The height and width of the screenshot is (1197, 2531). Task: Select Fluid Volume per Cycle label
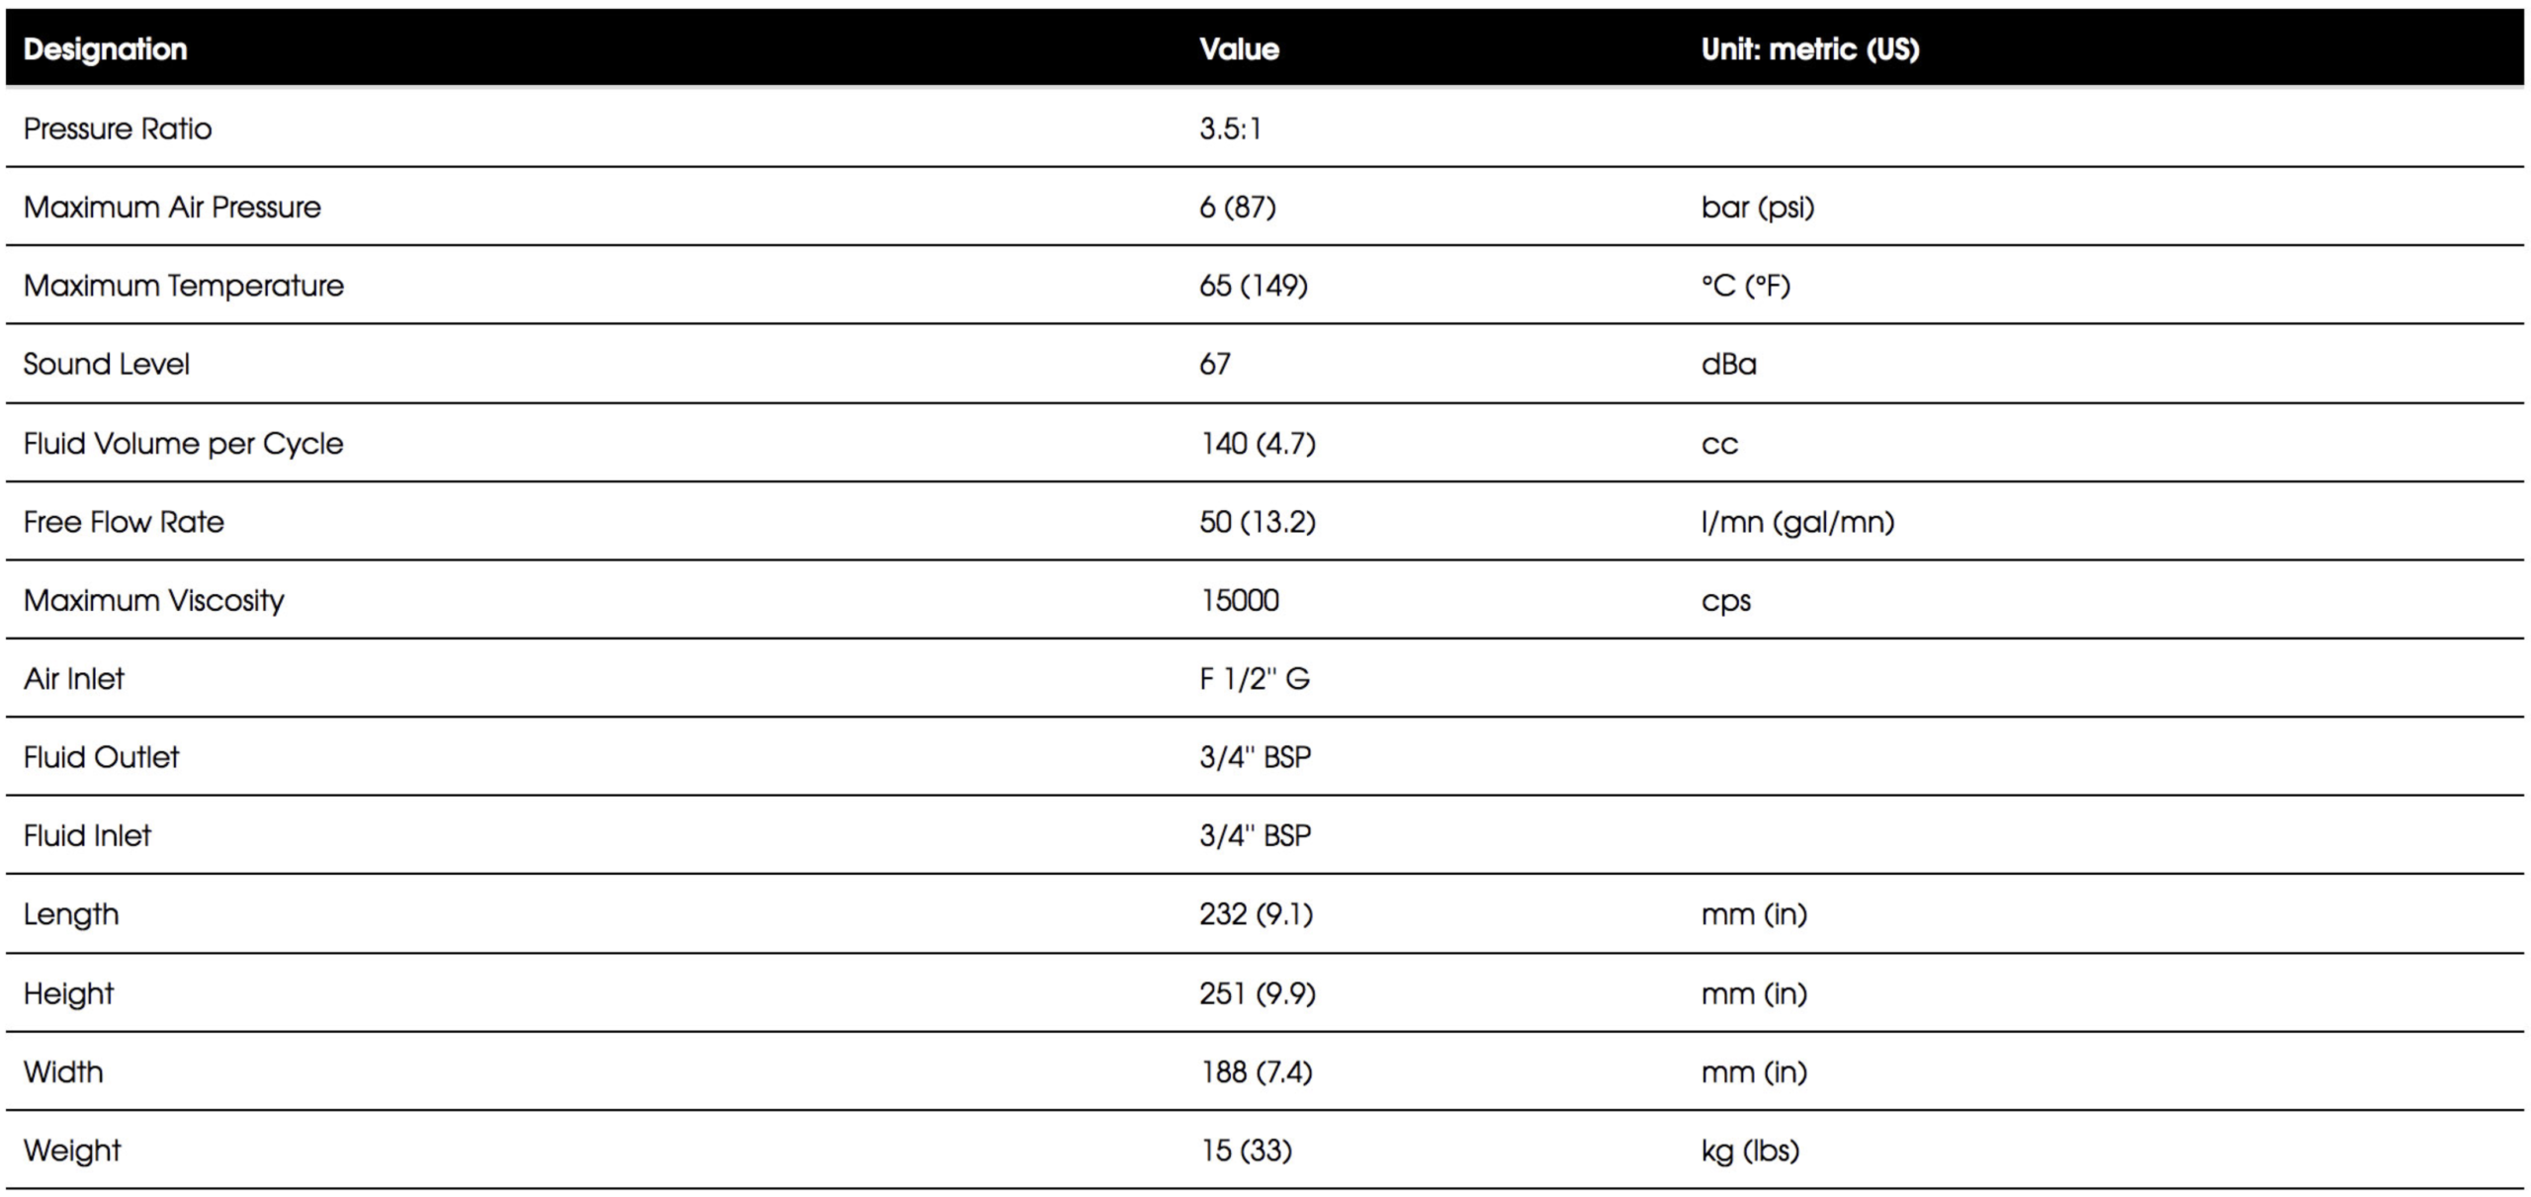coord(183,444)
